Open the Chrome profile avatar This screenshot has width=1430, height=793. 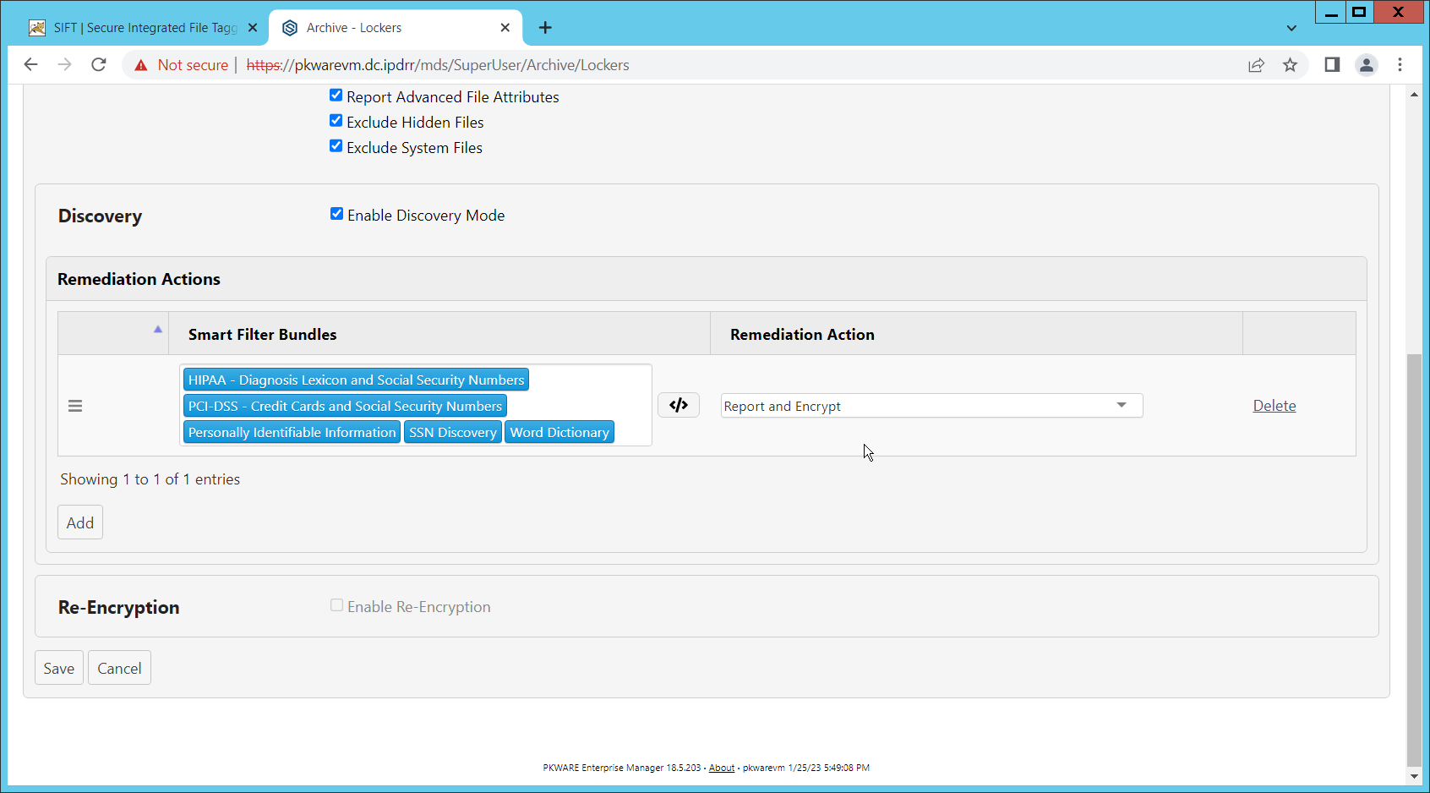(x=1366, y=65)
